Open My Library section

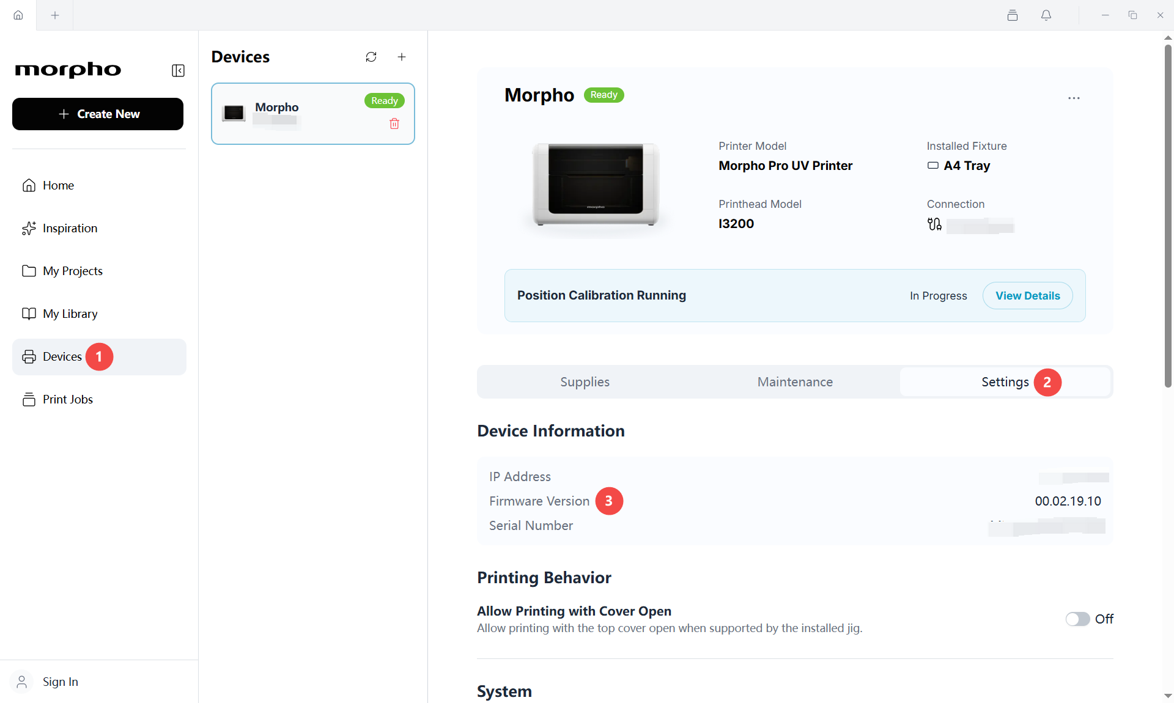(99, 314)
